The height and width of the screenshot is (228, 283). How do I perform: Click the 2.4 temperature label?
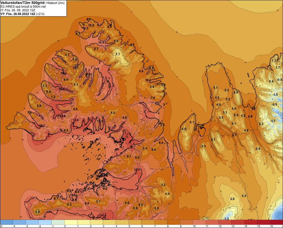pos(258,149)
